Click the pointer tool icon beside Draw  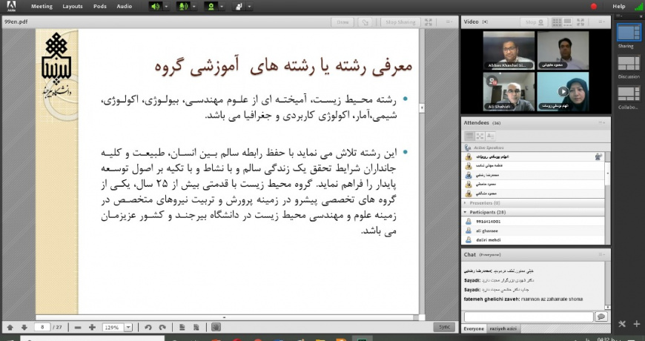pos(365,22)
